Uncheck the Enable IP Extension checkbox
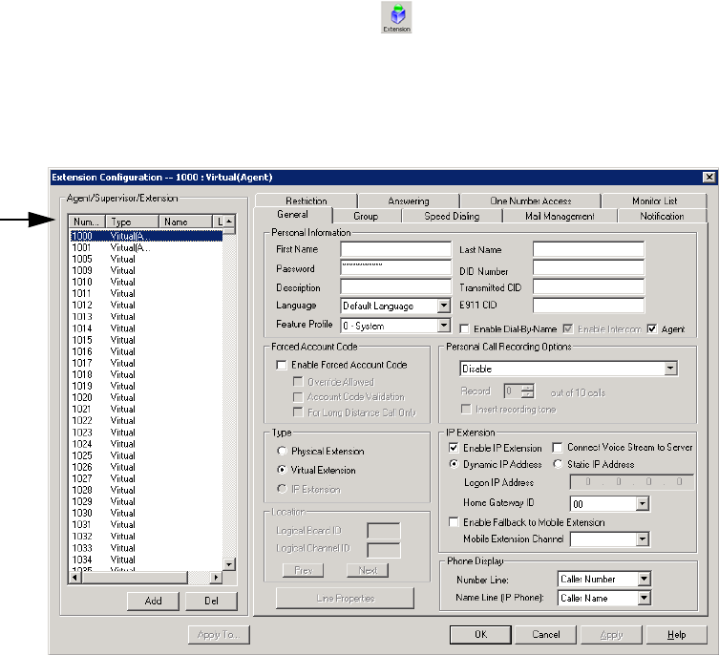This screenshot has height=655, width=719. click(454, 448)
